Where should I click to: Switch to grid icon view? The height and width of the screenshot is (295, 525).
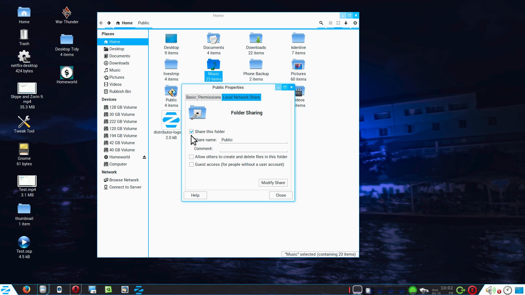click(338, 23)
